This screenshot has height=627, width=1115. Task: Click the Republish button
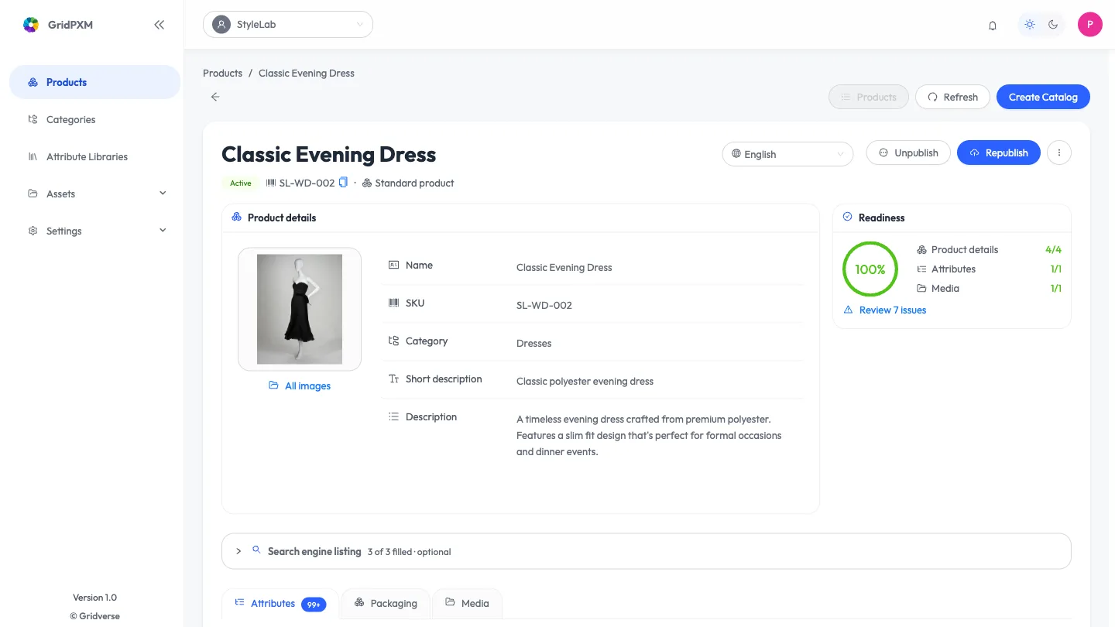coord(999,152)
